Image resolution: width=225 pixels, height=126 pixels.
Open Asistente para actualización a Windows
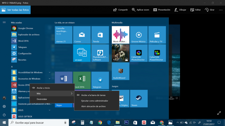coord(31,104)
